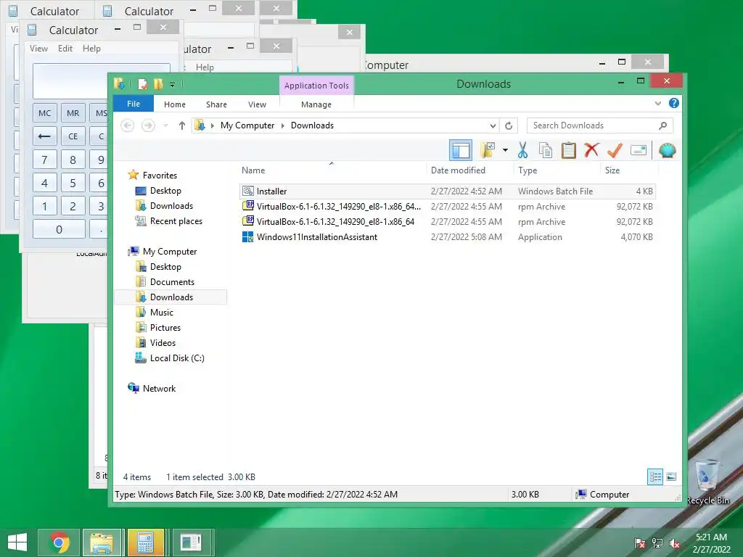Expand the ribbon using the chevron
743x557 pixels.
point(657,103)
